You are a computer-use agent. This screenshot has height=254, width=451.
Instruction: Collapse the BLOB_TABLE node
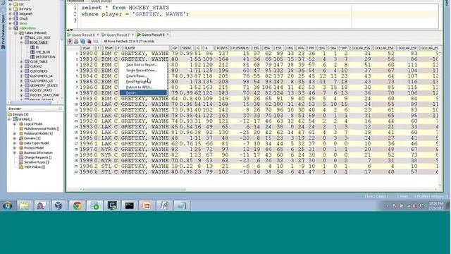21,42
